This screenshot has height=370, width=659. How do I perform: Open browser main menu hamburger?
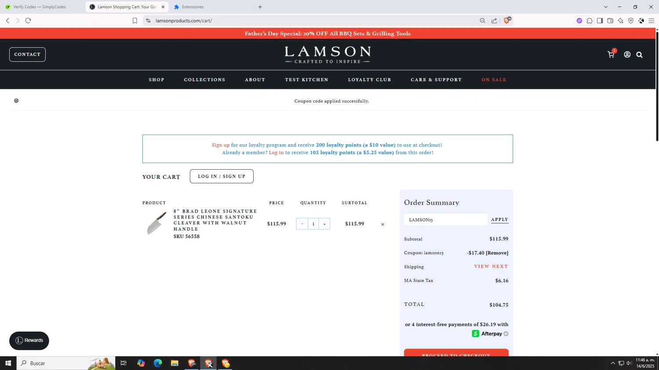coord(652,21)
